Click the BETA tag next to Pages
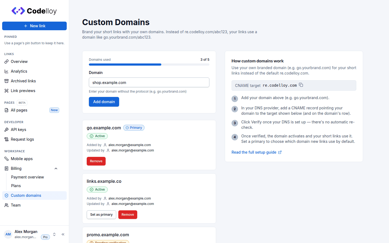Viewport: 389px width, 243px height. 22,103
